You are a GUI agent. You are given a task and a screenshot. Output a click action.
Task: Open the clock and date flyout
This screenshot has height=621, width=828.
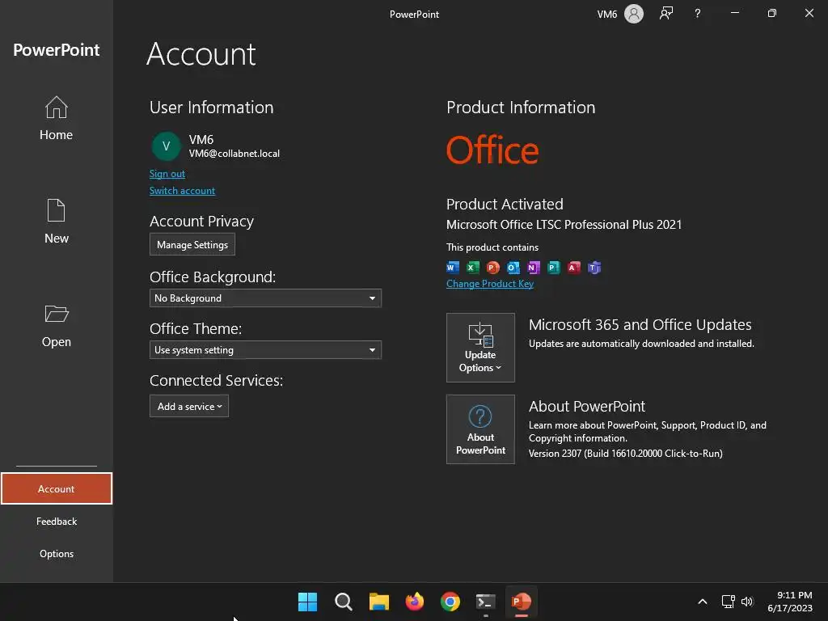coord(790,602)
